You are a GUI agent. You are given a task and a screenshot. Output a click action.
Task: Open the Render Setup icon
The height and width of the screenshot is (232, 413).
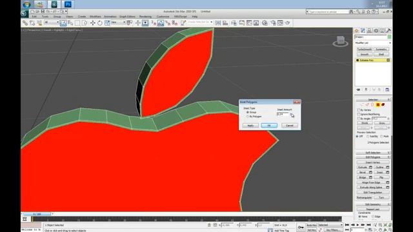point(273,23)
